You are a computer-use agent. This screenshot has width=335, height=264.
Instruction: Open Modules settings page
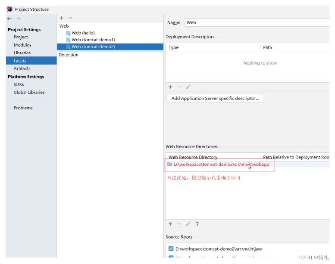coord(22,45)
